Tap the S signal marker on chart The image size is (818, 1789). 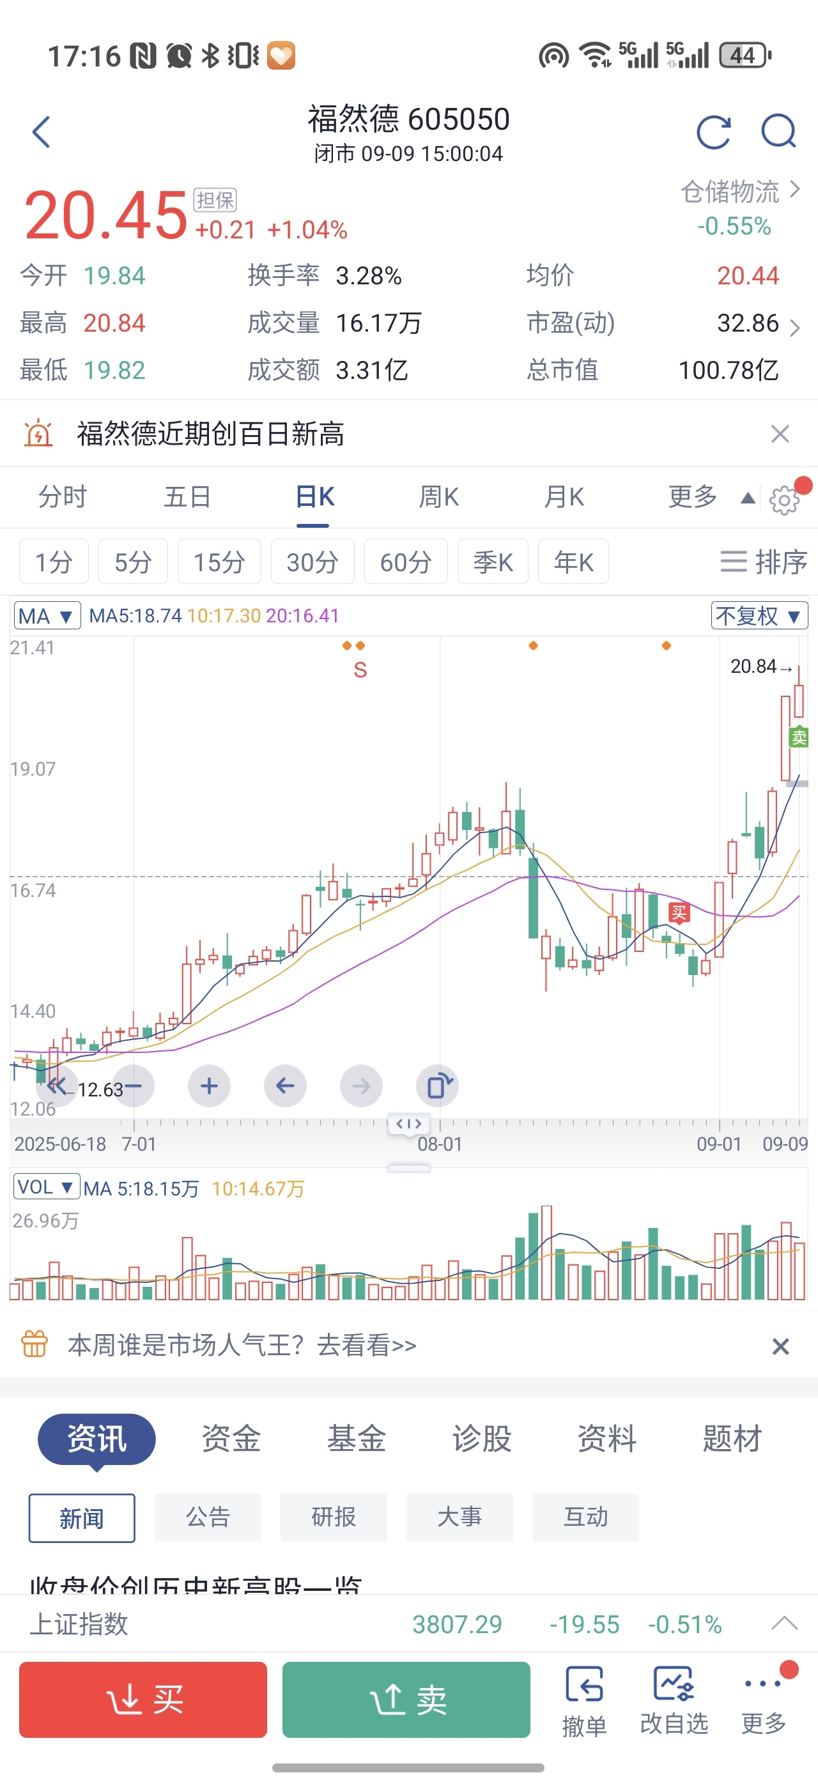(x=360, y=670)
